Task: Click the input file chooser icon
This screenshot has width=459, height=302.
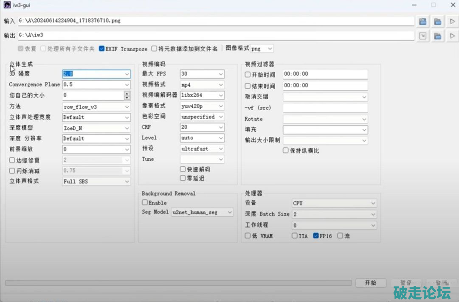Action: click(422, 21)
